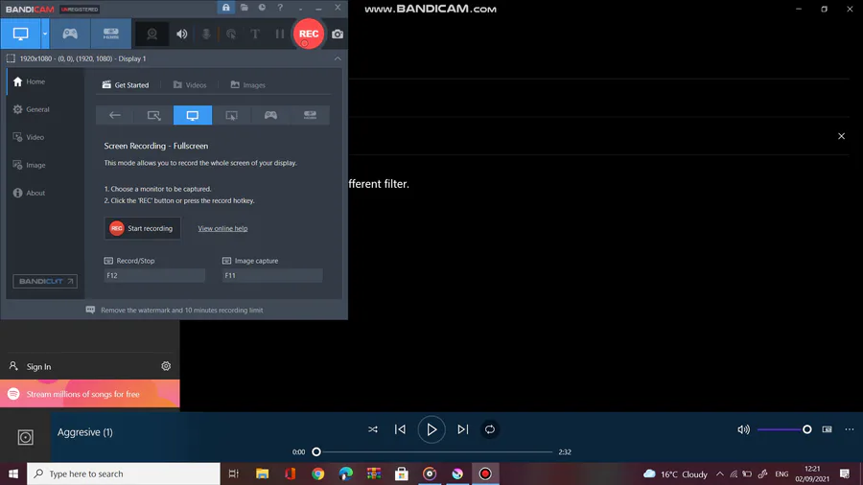Mute the music player volume icon
863x485 pixels.
(x=743, y=429)
